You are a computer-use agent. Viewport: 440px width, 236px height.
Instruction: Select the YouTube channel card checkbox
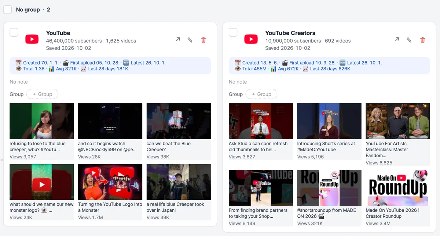point(14,32)
